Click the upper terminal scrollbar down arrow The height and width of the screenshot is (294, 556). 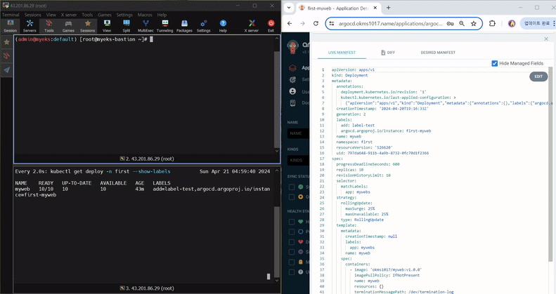click(277, 151)
